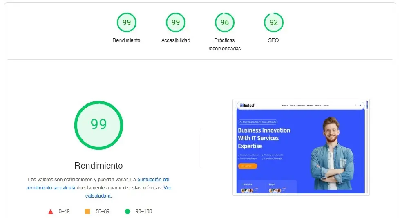
Task: Click the Contact menu item in preview
Action: 326,106
